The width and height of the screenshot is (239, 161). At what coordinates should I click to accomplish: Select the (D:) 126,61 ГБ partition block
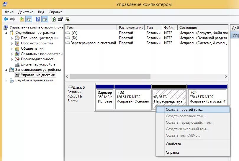click(133, 97)
